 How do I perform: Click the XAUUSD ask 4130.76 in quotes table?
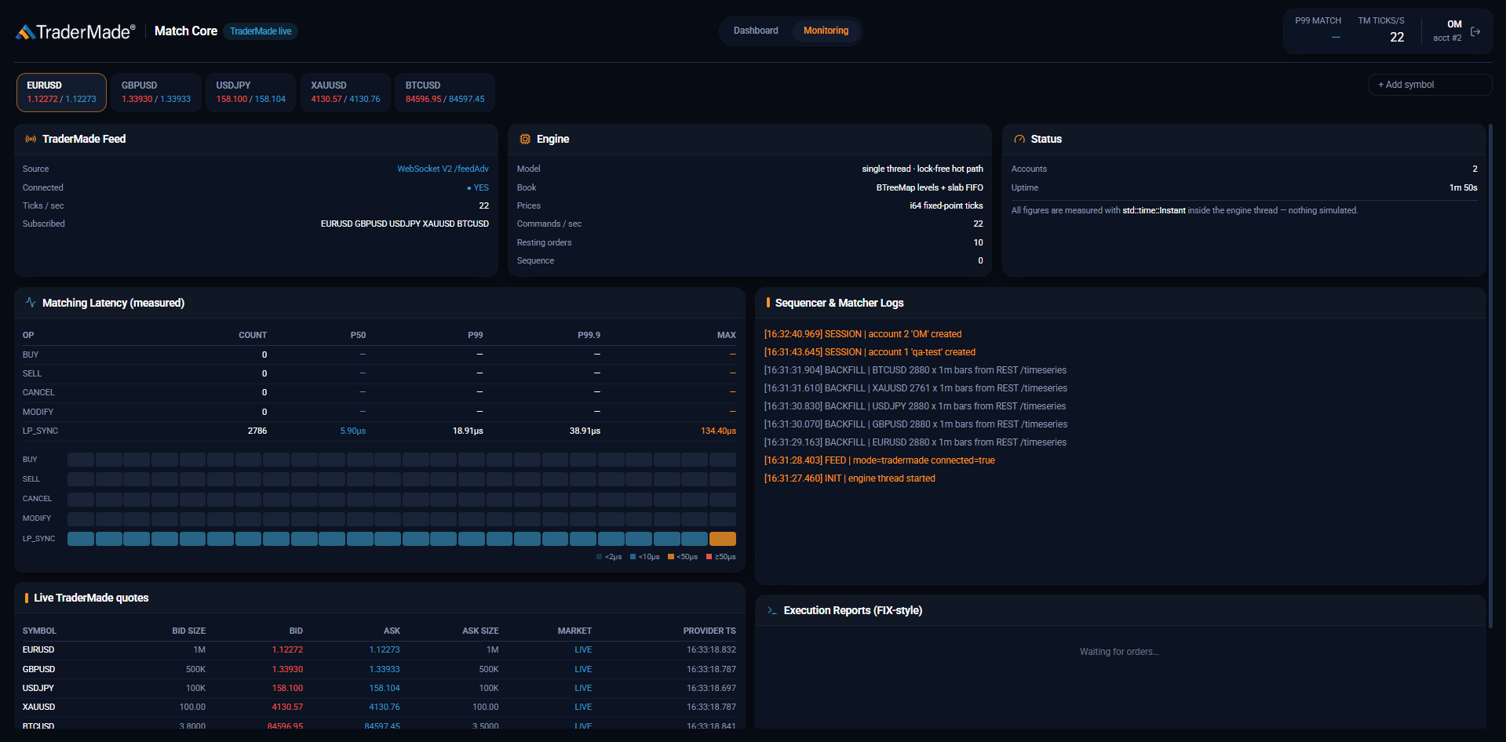click(x=385, y=707)
